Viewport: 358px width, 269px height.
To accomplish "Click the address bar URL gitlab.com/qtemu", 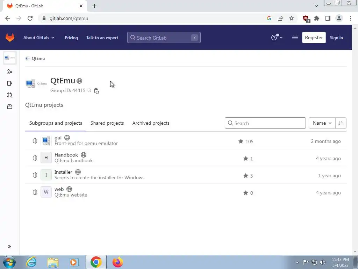I will click(69, 18).
